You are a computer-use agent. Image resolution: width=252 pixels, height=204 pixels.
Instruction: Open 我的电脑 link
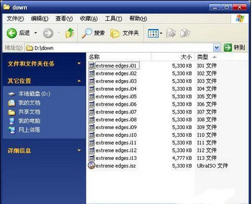tap(29, 121)
